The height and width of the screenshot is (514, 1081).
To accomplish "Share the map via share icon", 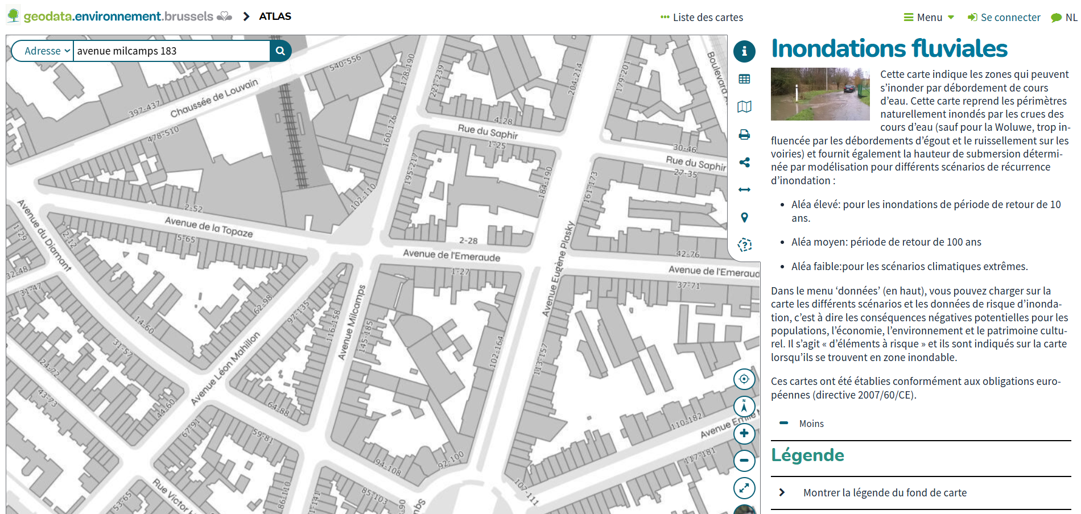I will [x=744, y=163].
